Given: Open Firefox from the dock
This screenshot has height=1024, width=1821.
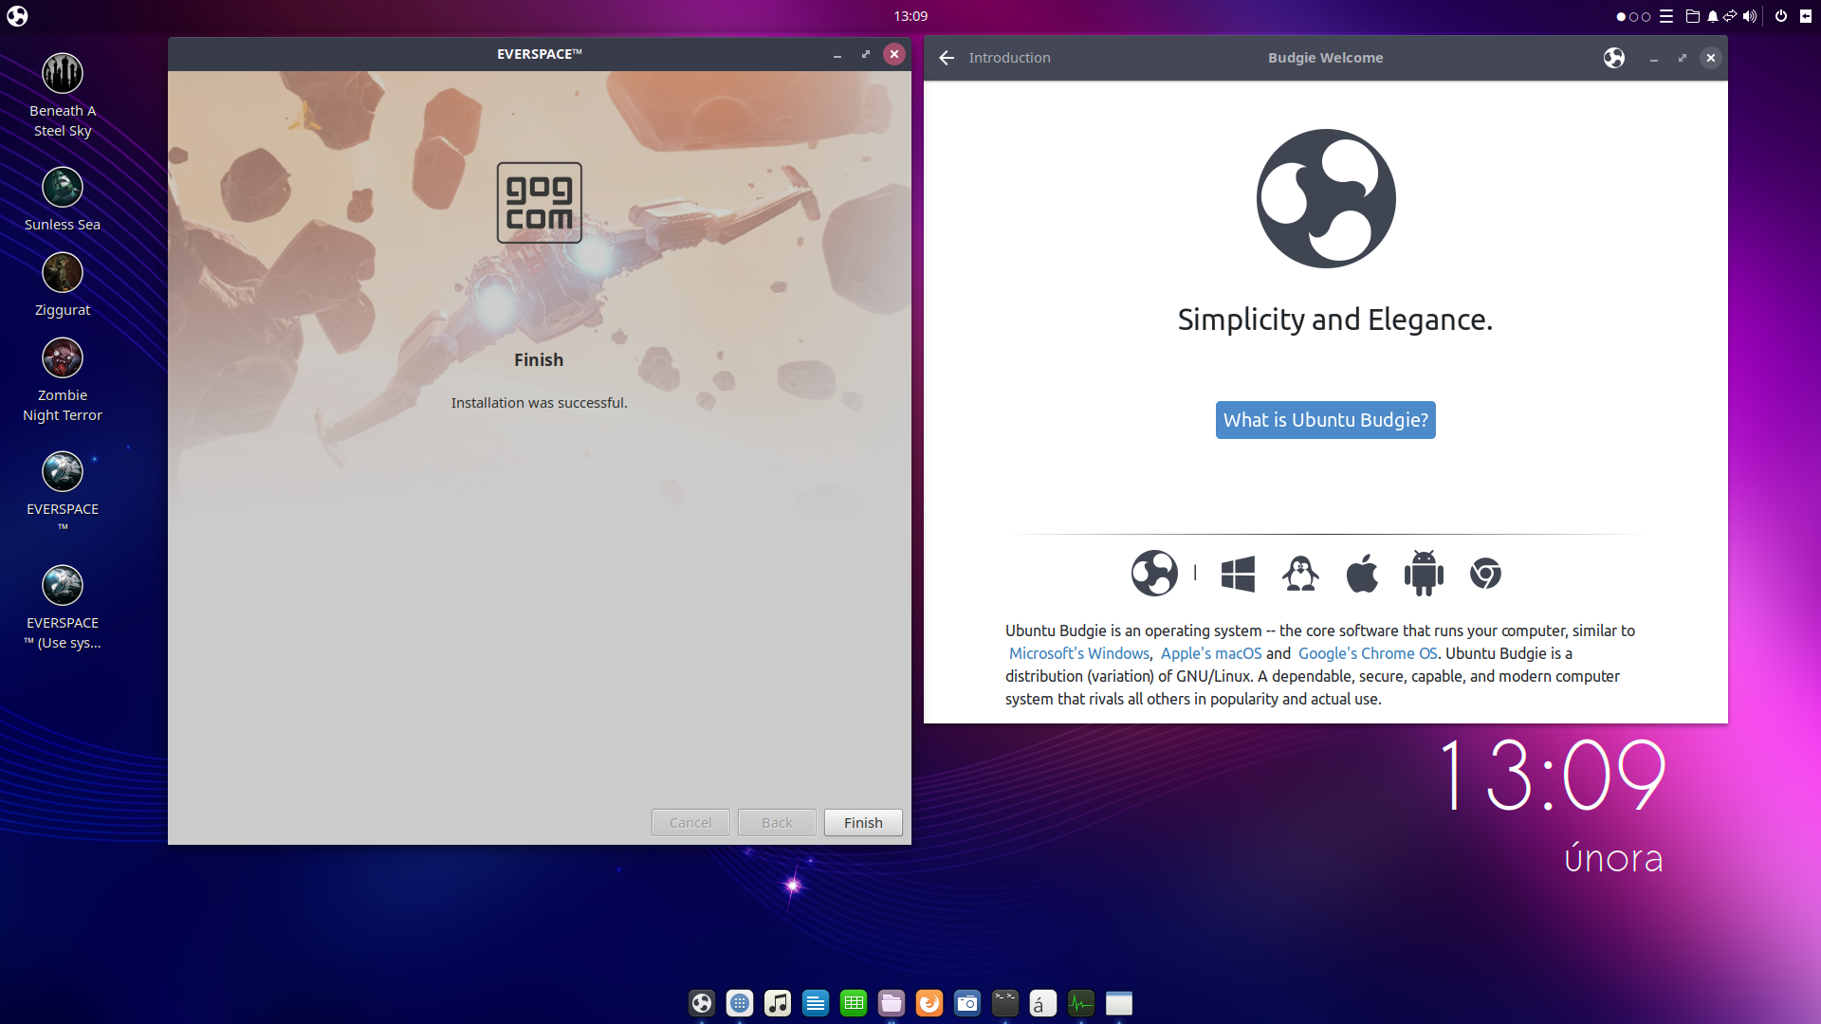Looking at the screenshot, I should pyautogui.click(x=929, y=1003).
